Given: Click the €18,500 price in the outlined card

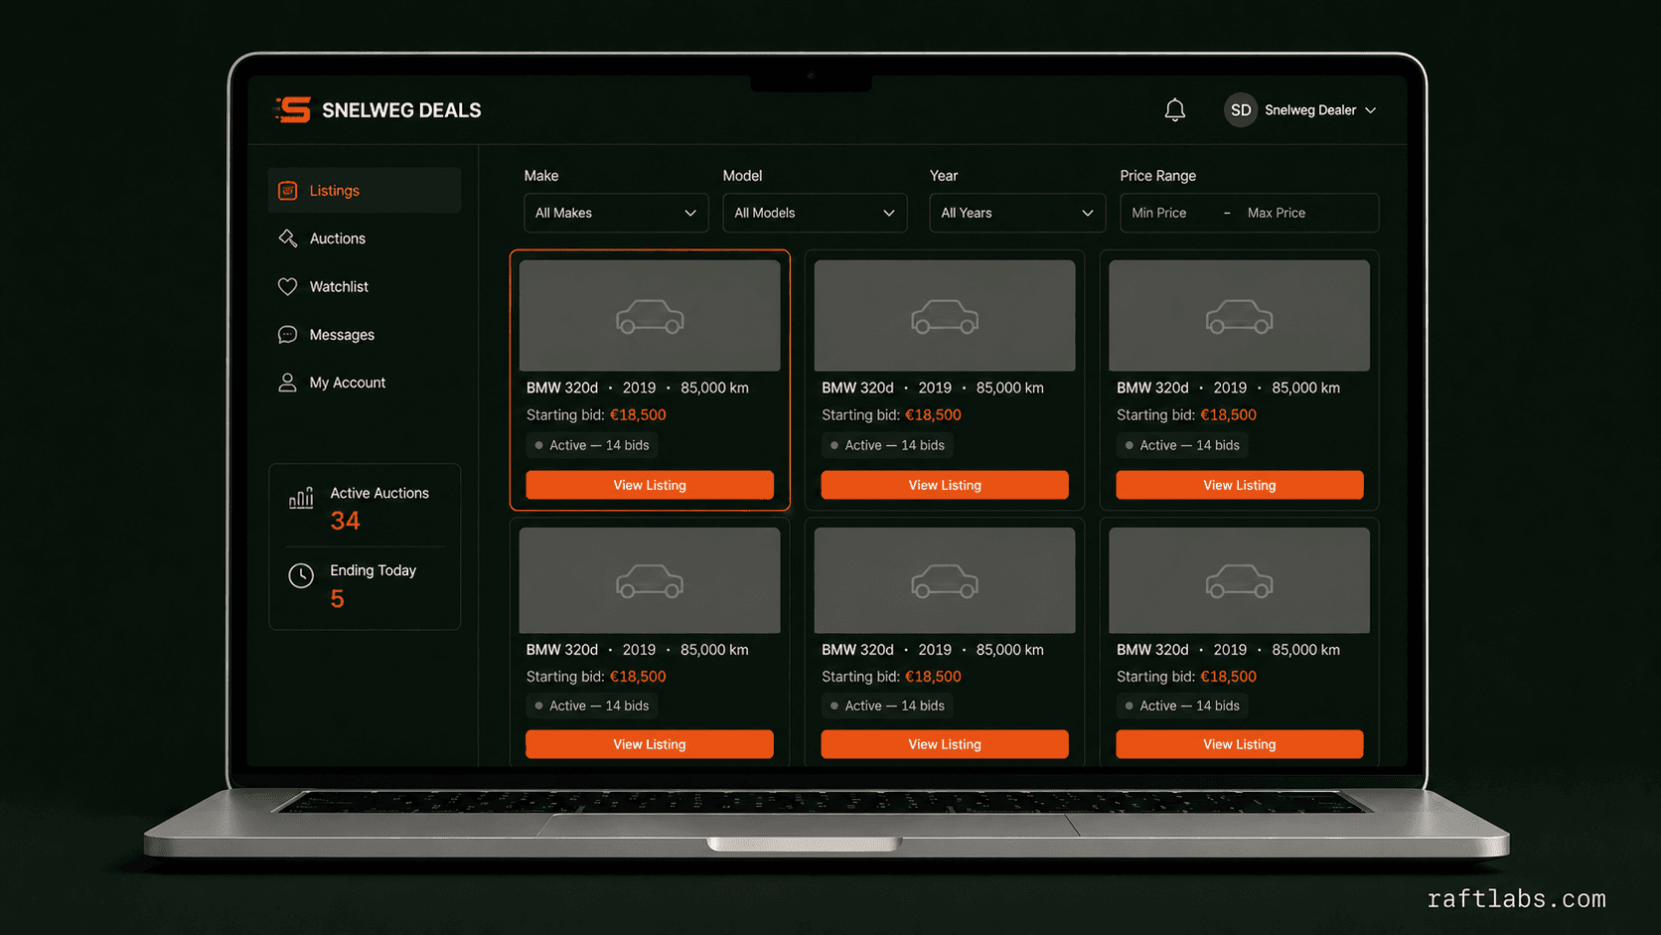Looking at the screenshot, I should coord(638,415).
